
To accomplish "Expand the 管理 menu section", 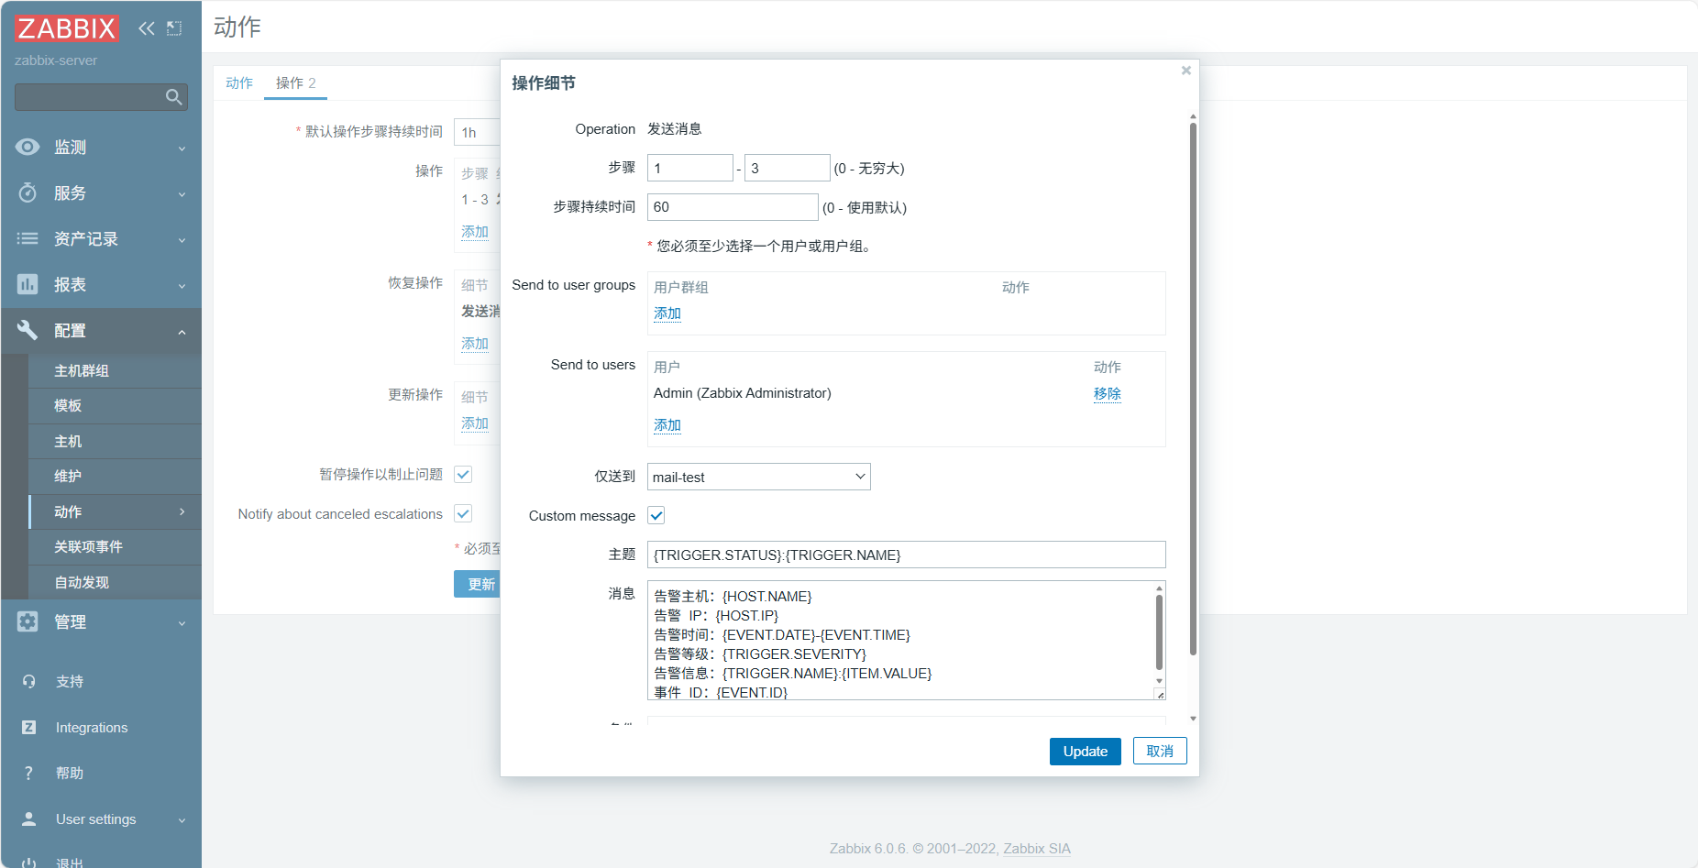I will (x=182, y=622).
